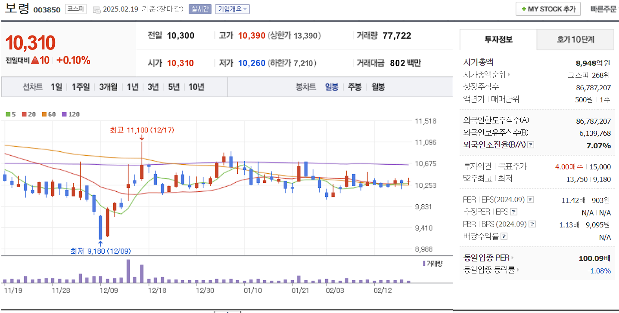Open help for 외국인소진율(B/A)
This screenshot has height=313, width=619.
pos(531,145)
